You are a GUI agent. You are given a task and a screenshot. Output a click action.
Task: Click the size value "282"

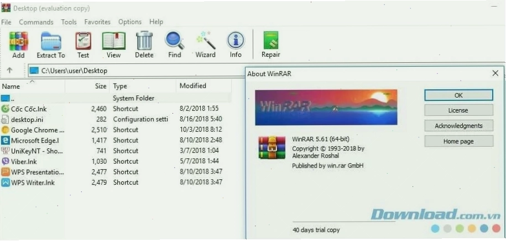[101, 119]
